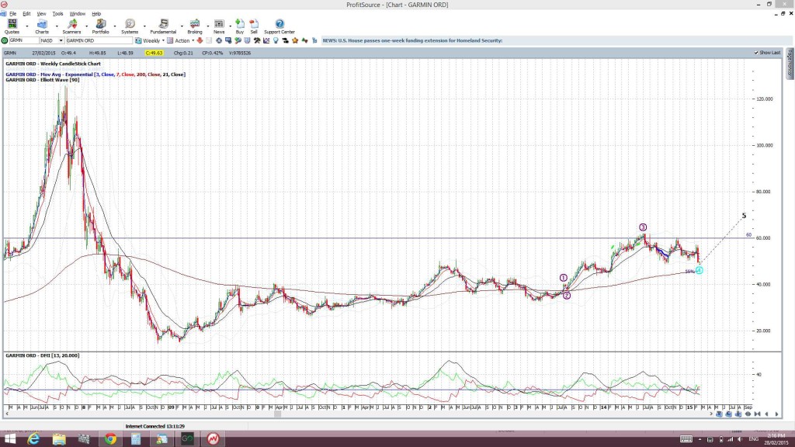This screenshot has height=447, width=795.
Task: Click the Elliott Wave [90] indicator label
Action: point(42,80)
